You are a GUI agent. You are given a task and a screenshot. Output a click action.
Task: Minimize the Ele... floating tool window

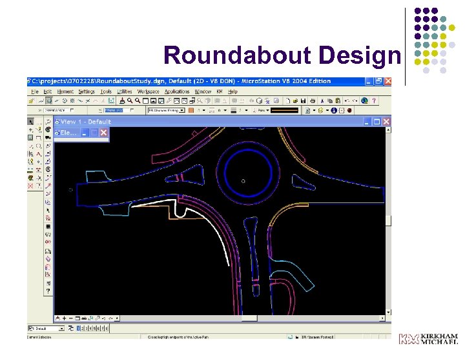coord(84,133)
